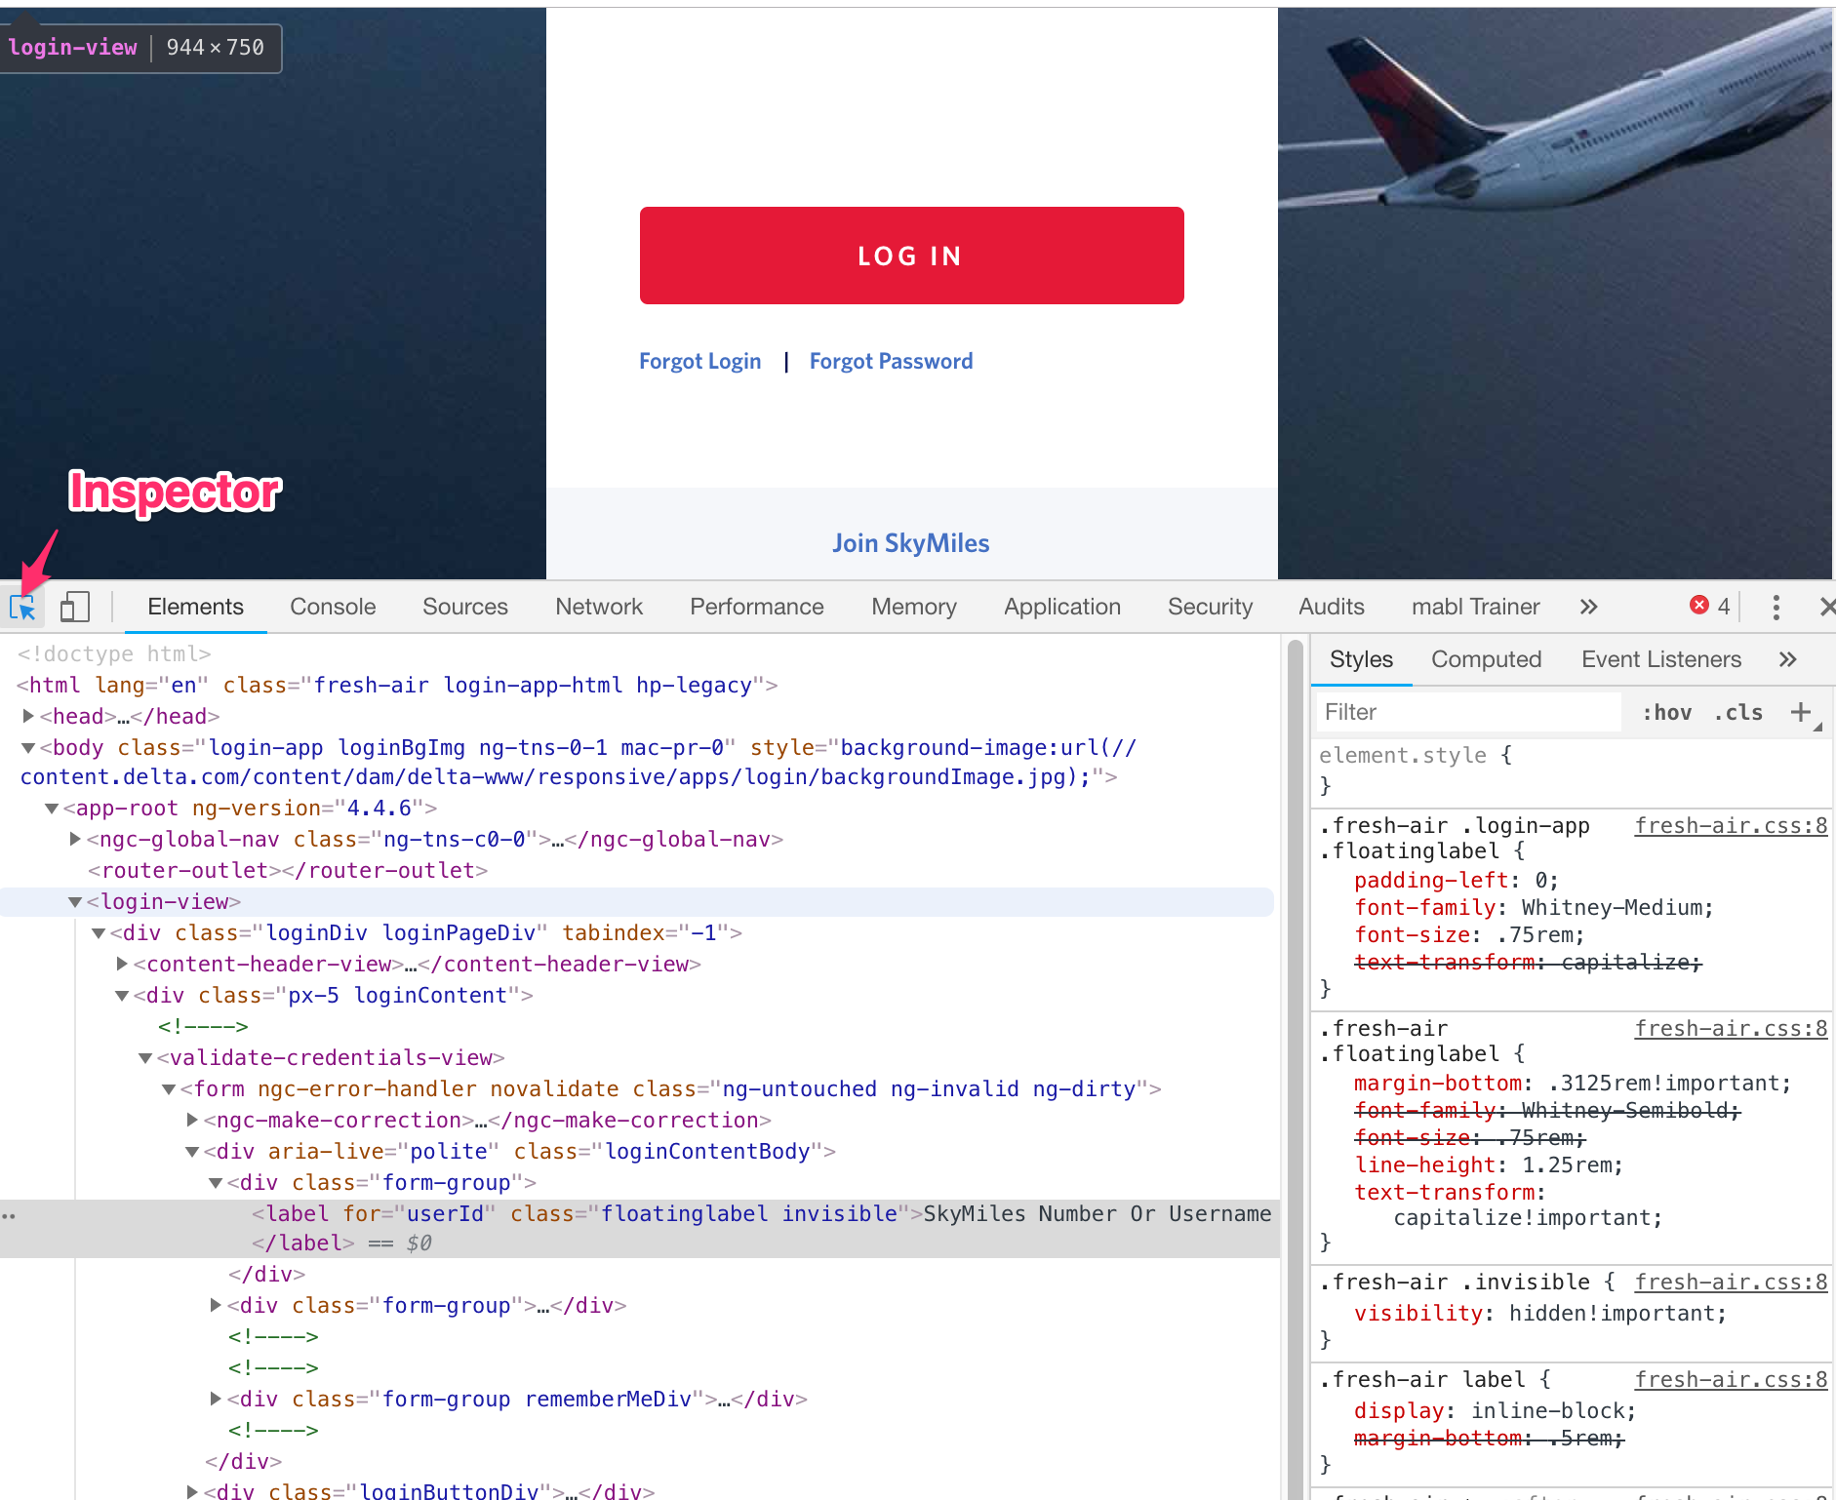
Task: Expand the rememberMeDiv form-group
Action: click(216, 1399)
